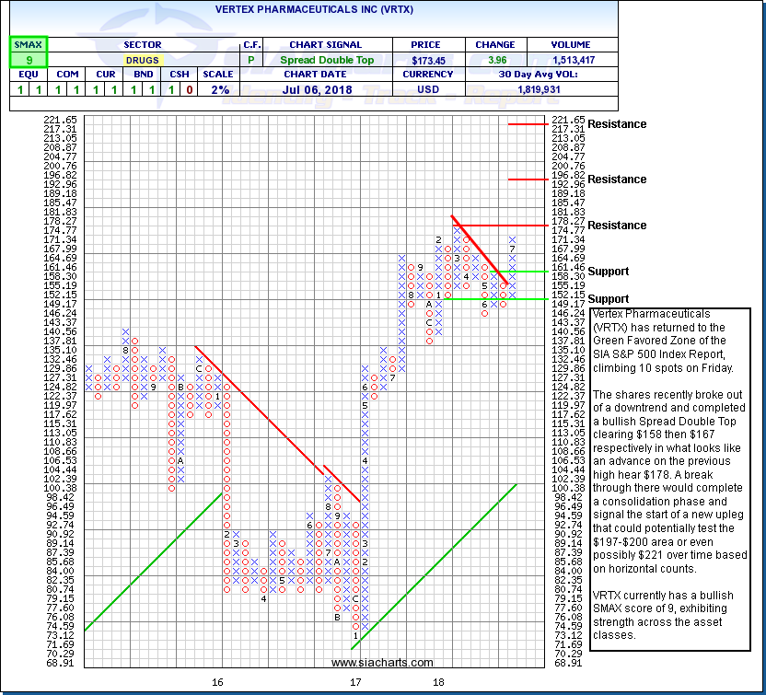Click the Support label at 158.30
The image size is (766, 695).
609,272
